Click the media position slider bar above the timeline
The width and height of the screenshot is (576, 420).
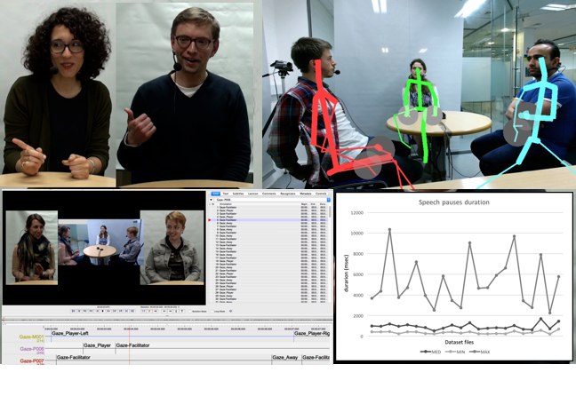167,319
